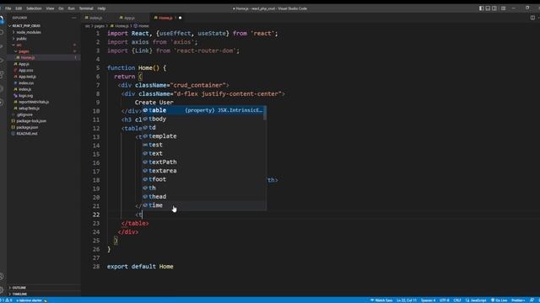The height and width of the screenshot is (303, 540).
Task: Open the Help menu
Action: [x=101, y=8]
